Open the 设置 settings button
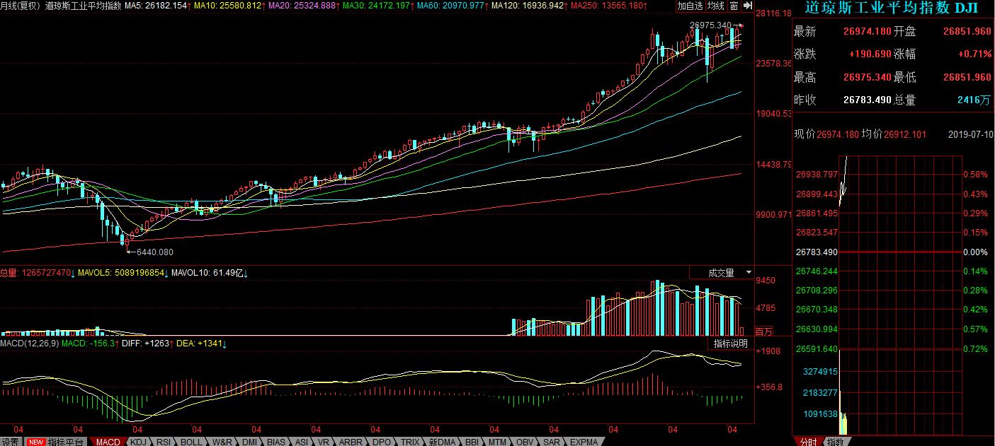This screenshot has width=995, height=446. [x=10, y=442]
